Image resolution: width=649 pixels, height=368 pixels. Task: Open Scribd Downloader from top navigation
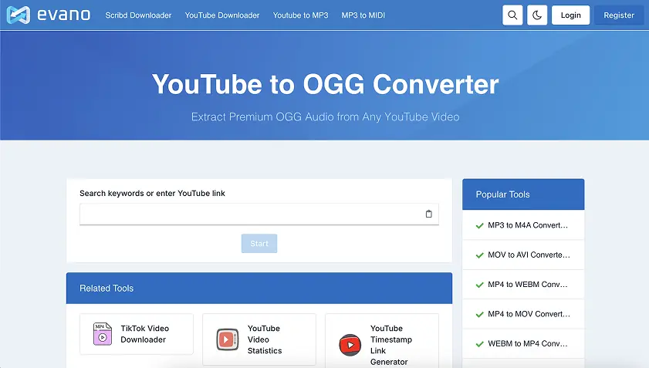[x=138, y=15]
